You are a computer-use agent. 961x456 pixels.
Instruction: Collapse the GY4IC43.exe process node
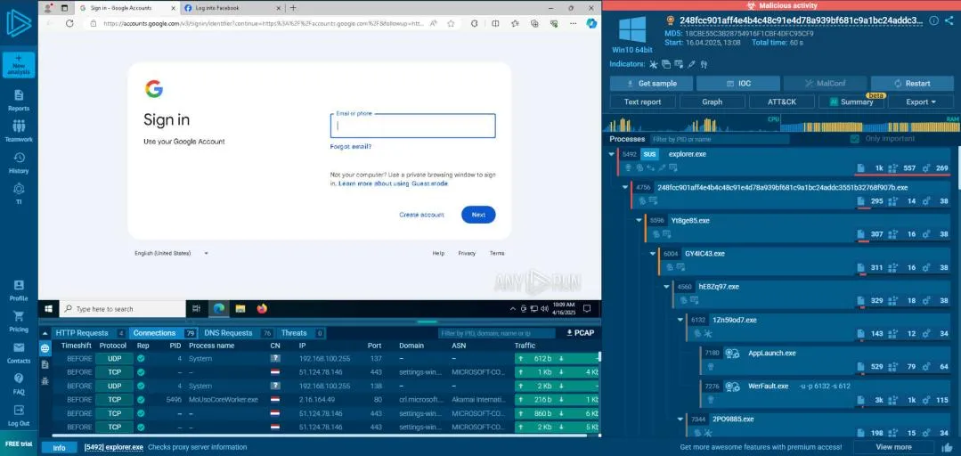click(x=653, y=254)
